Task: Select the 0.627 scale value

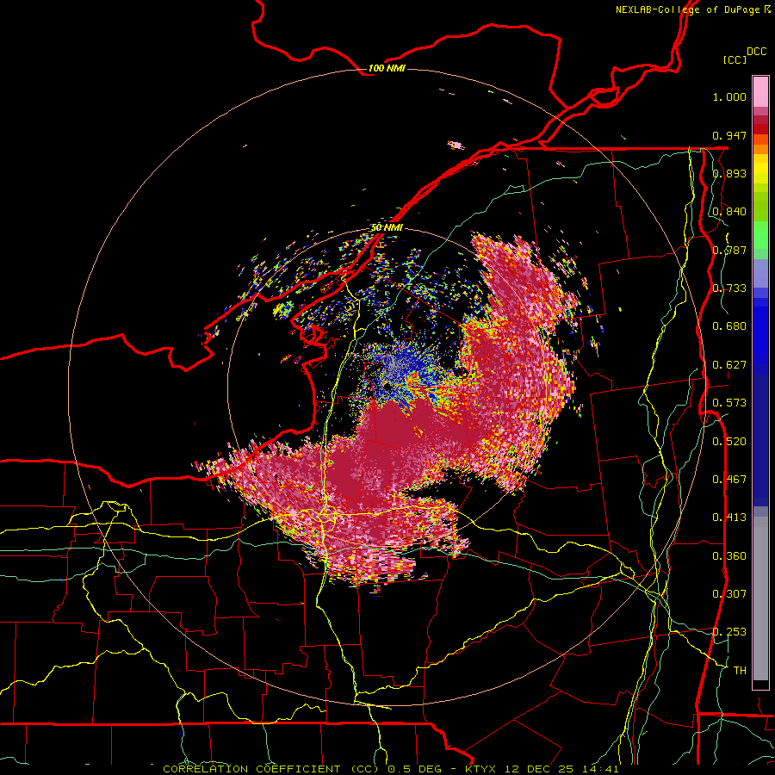Action: [729, 365]
